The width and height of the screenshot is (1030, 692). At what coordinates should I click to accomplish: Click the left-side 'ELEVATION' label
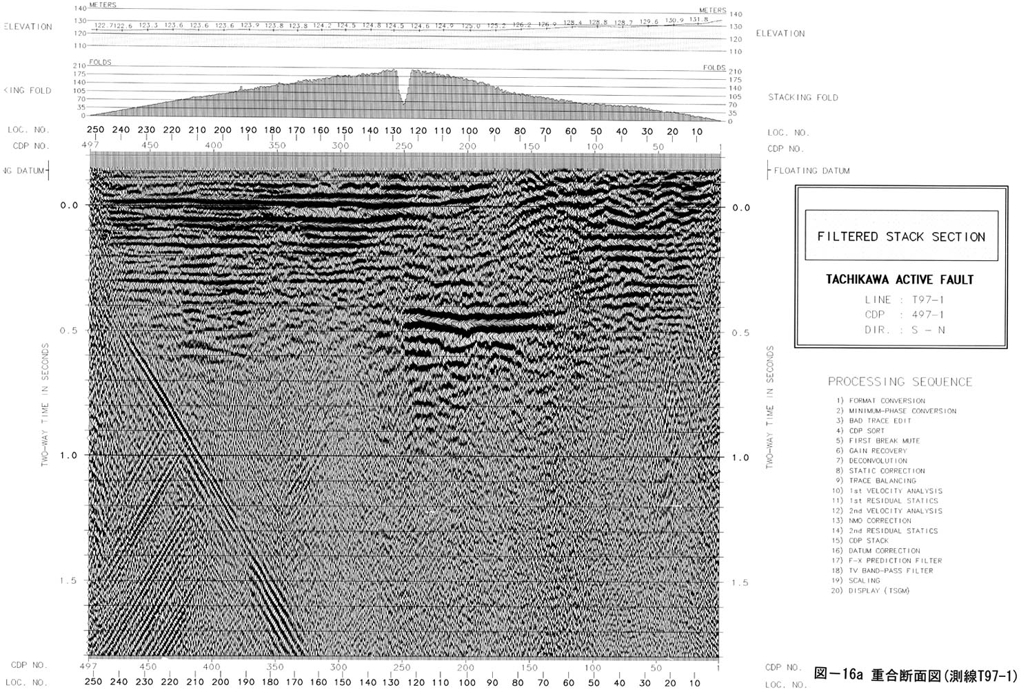click(28, 27)
